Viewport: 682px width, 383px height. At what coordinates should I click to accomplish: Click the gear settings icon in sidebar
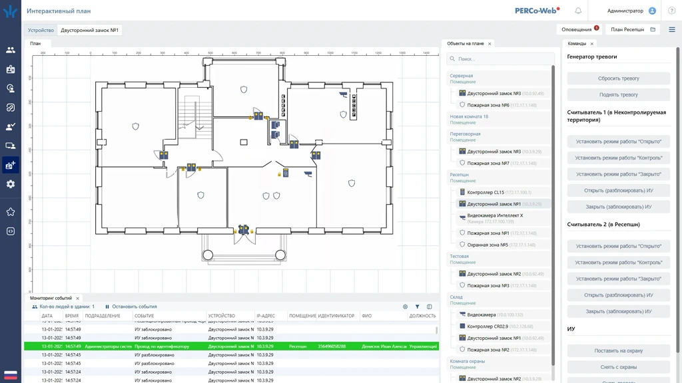(11, 184)
